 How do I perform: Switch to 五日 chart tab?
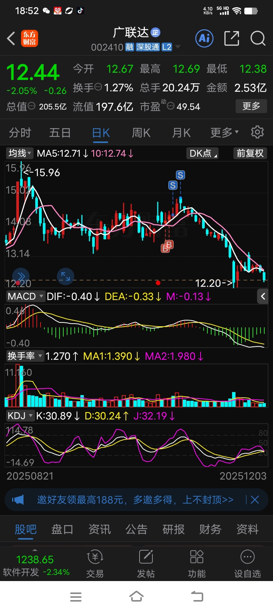coord(60,132)
